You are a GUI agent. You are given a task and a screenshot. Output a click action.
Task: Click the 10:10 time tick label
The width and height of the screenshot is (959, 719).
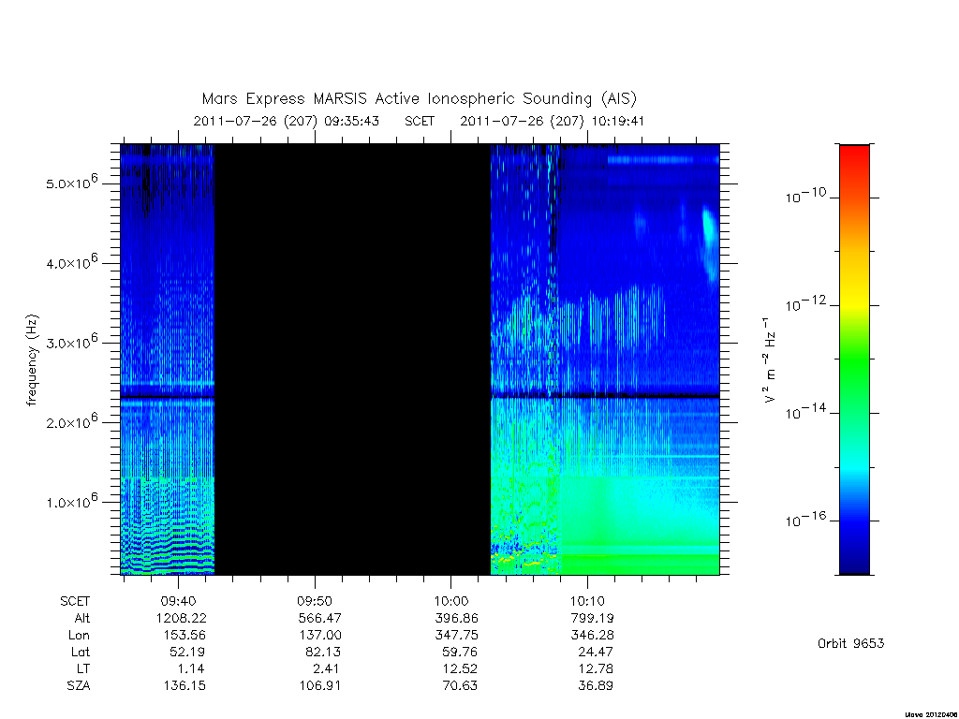tap(588, 602)
